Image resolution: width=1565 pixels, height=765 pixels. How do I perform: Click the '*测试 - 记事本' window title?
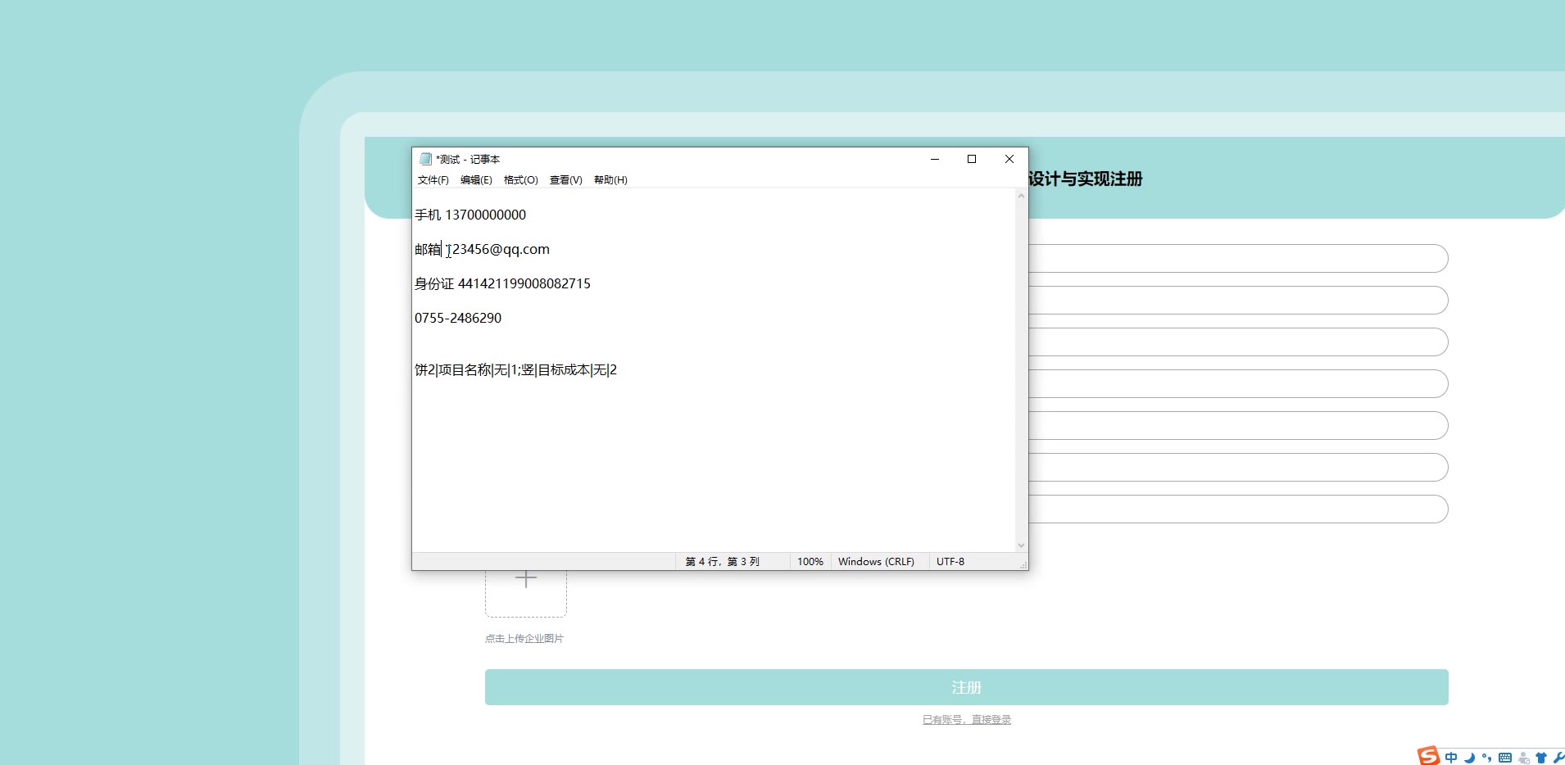[468, 159]
